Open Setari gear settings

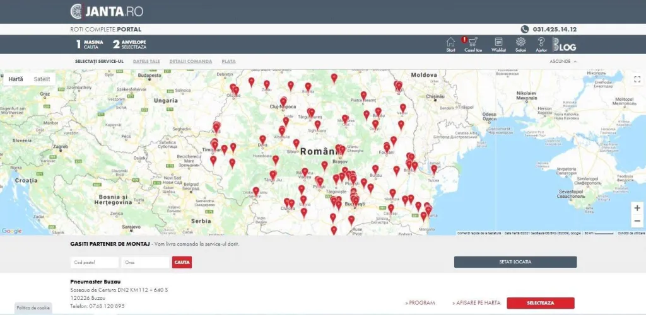pyautogui.click(x=520, y=44)
